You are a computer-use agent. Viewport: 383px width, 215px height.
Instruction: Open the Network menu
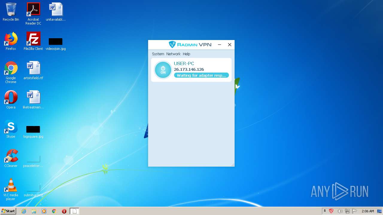click(174, 54)
